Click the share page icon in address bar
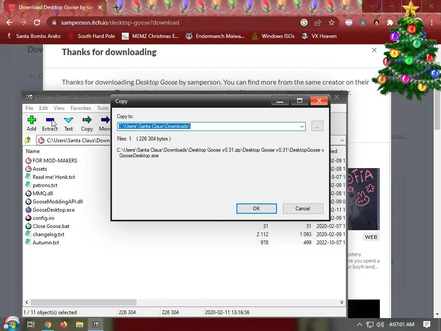The height and width of the screenshot is (331, 441). pos(318,22)
